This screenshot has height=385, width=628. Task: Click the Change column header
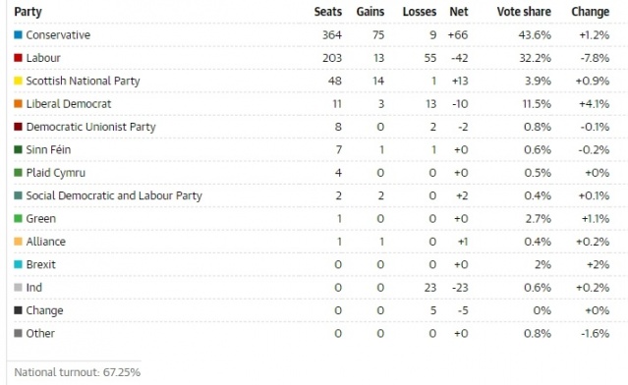tap(591, 12)
